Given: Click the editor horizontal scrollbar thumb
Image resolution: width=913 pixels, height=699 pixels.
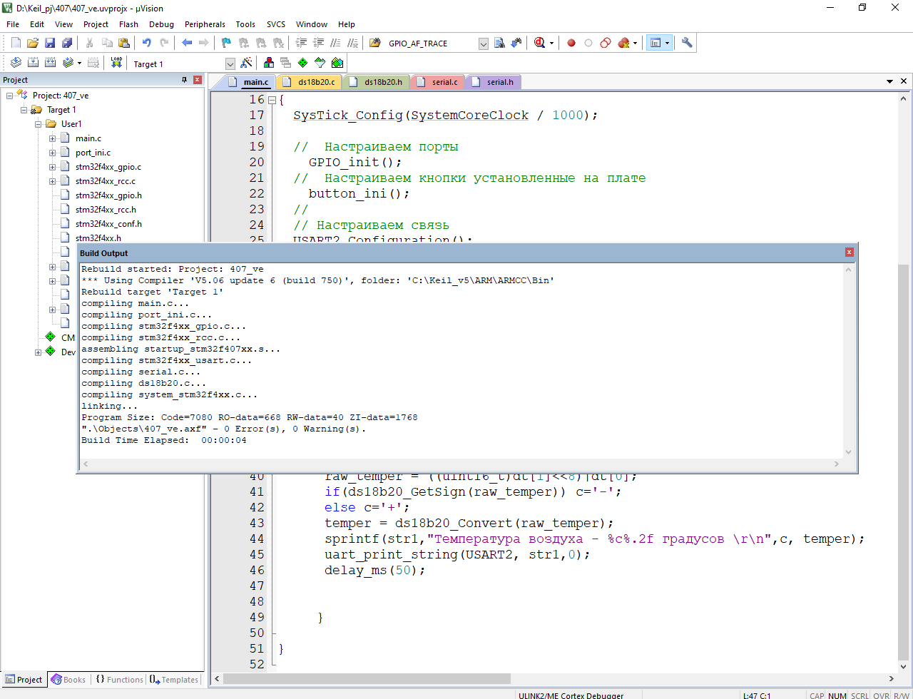Looking at the screenshot, I should [368, 678].
